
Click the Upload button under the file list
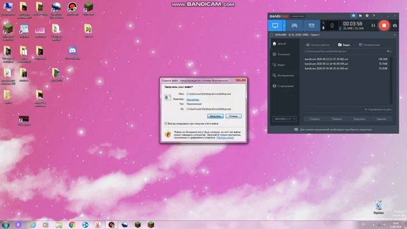359,119
